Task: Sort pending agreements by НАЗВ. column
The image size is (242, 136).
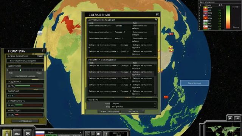Action: coord(91,63)
